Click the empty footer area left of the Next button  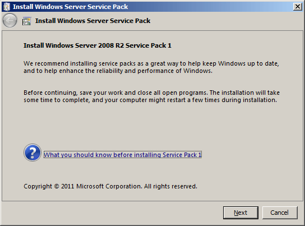pyautogui.click(x=112, y=213)
